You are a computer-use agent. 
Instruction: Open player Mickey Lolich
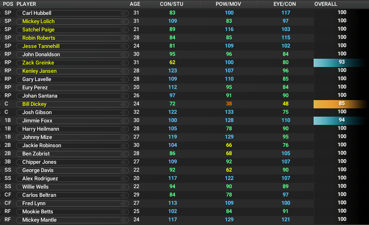click(x=38, y=22)
